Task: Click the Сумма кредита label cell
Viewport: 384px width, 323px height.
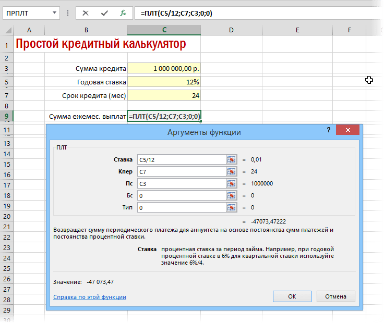Action: [x=101, y=69]
